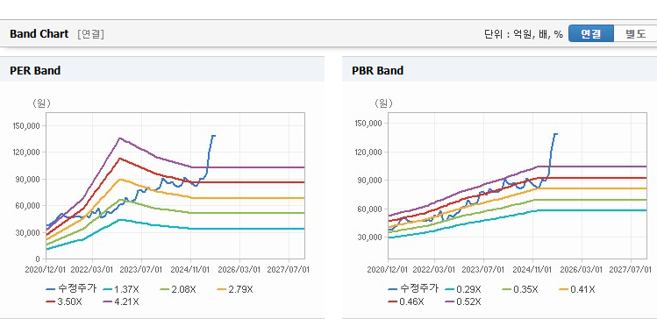657x319 pixels.
Task: Click the 2024/11/01 date label in PER Band
Action: [x=190, y=270]
